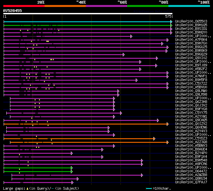
Task: Select the UniRef100_B8AGE4 label
Action: (x=191, y=149)
